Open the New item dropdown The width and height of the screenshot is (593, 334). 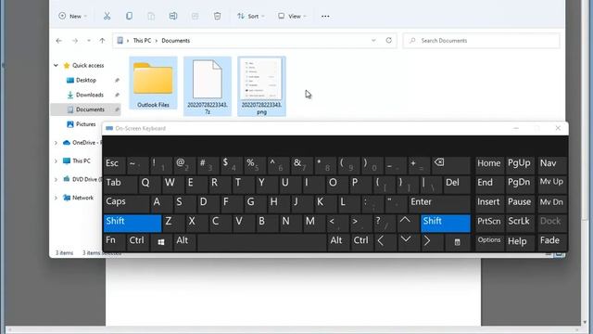tap(73, 16)
